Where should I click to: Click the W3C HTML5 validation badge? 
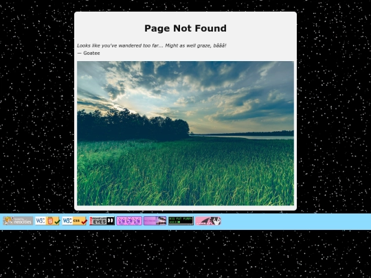(x=47, y=221)
